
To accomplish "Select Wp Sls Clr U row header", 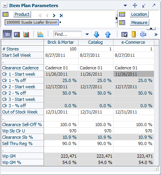I will (x=22, y=131).
